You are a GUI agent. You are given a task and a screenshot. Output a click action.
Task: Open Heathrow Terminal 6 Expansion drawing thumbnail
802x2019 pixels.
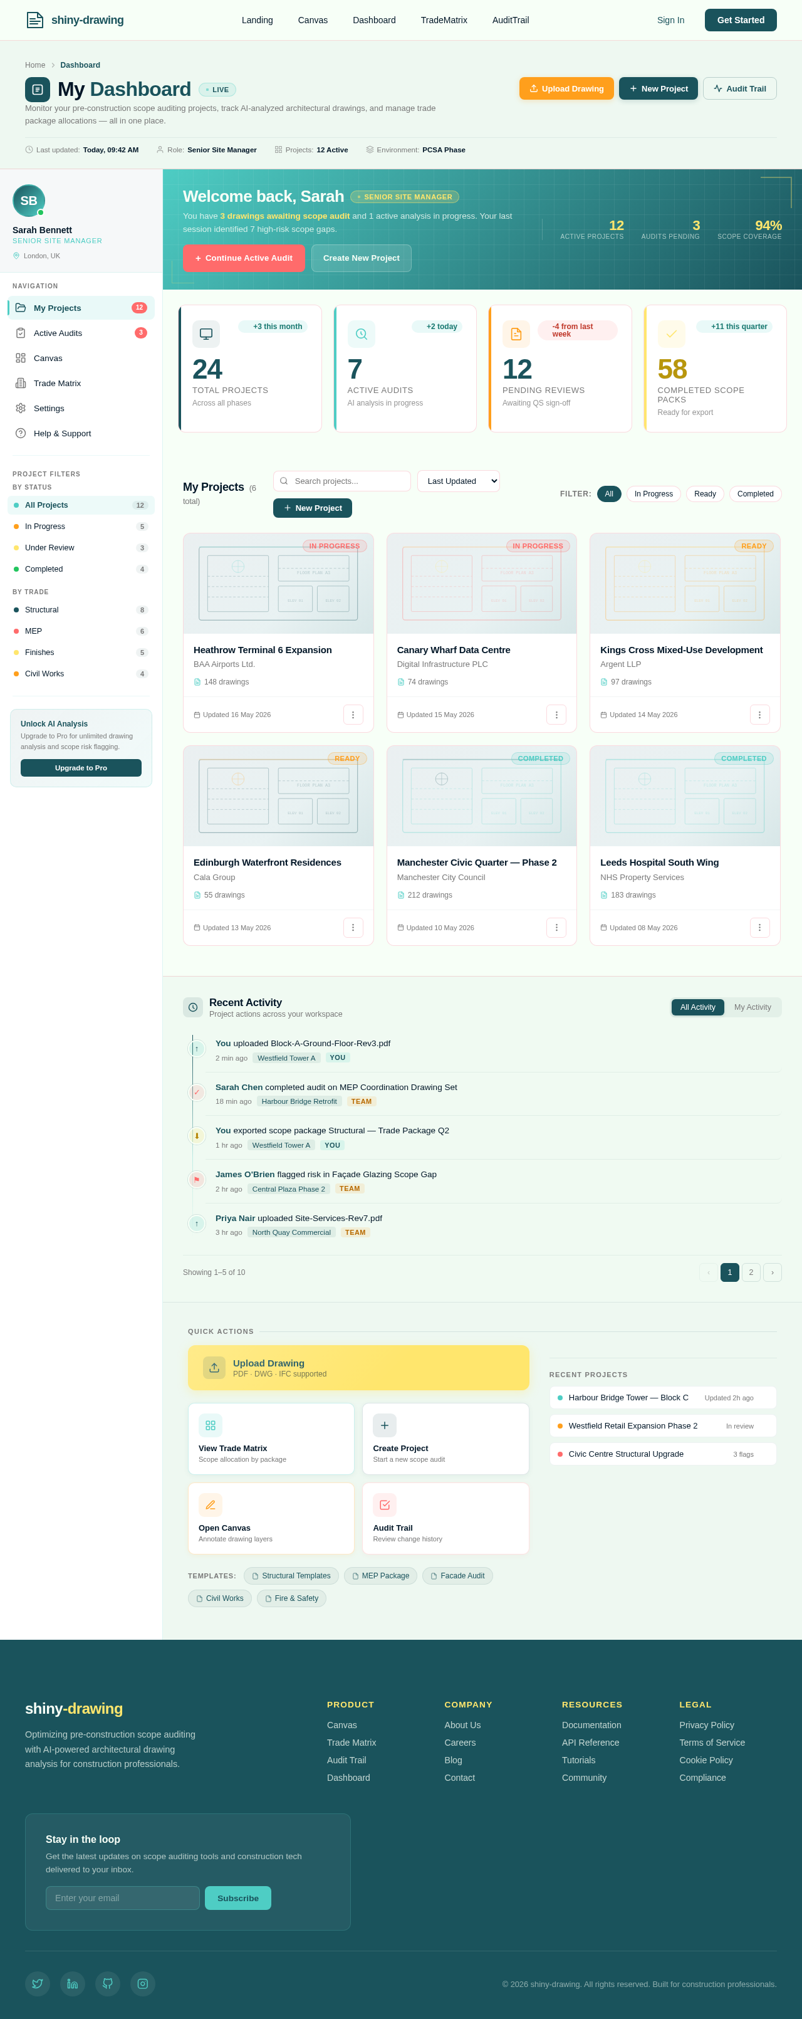[278, 584]
